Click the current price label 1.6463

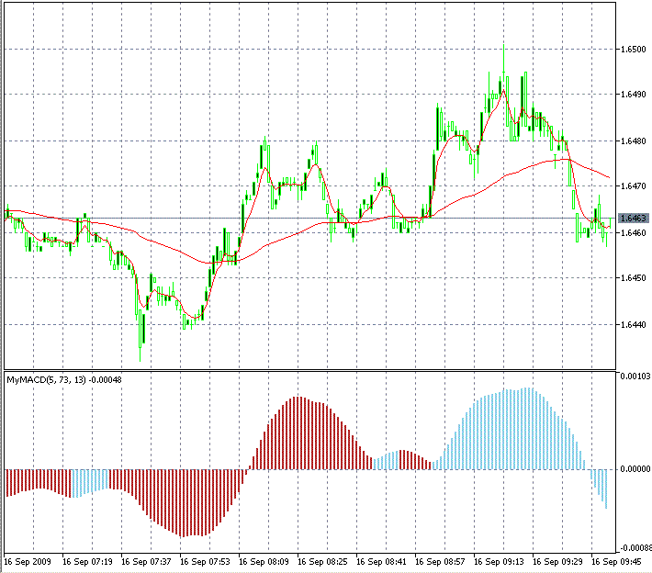coord(634,218)
